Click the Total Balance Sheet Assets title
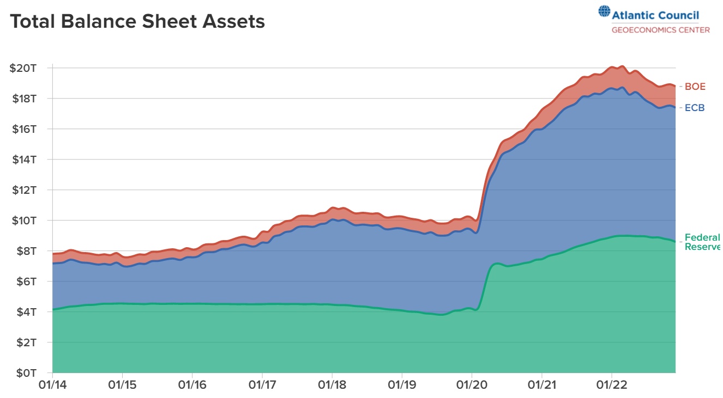The width and height of the screenshot is (723, 398). pos(137,21)
